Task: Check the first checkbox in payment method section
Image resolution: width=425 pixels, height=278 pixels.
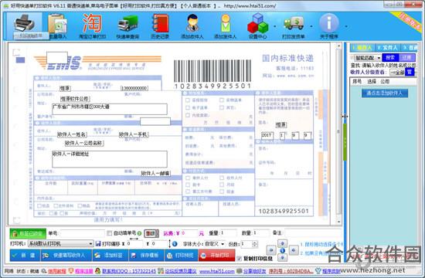Action: (x=188, y=178)
